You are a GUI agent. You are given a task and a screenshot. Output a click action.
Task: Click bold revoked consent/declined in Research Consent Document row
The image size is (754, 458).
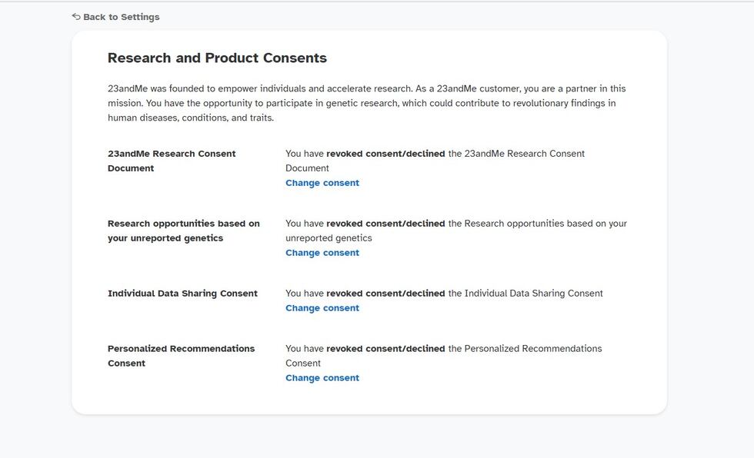(x=385, y=154)
